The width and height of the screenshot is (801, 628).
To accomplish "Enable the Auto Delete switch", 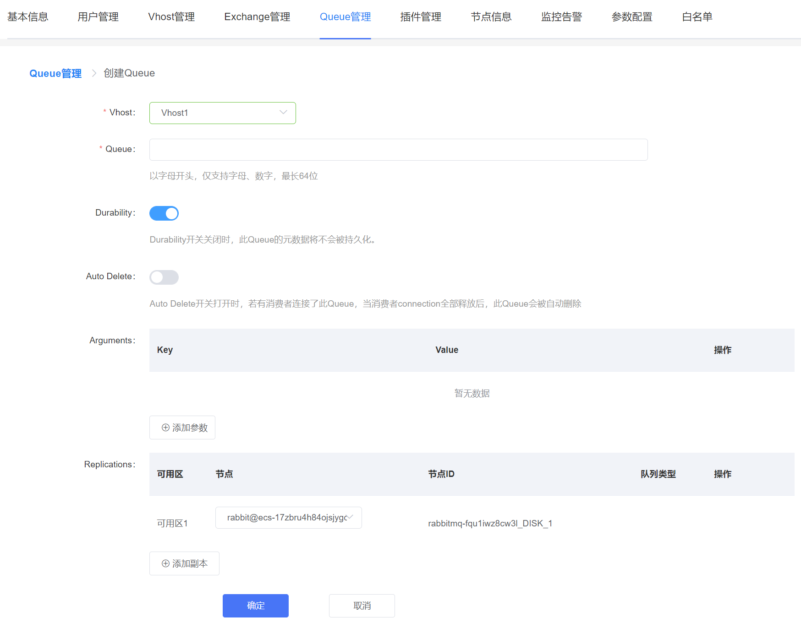I will click(x=164, y=277).
